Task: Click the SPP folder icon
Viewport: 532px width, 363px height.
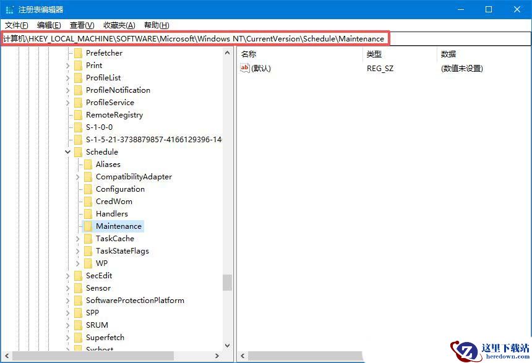Action: point(78,313)
